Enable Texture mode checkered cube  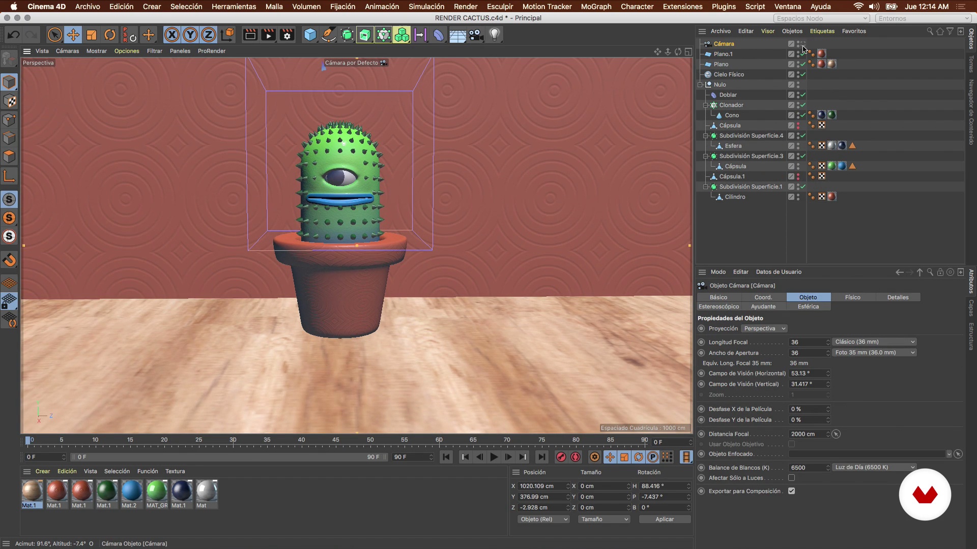[10, 101]
